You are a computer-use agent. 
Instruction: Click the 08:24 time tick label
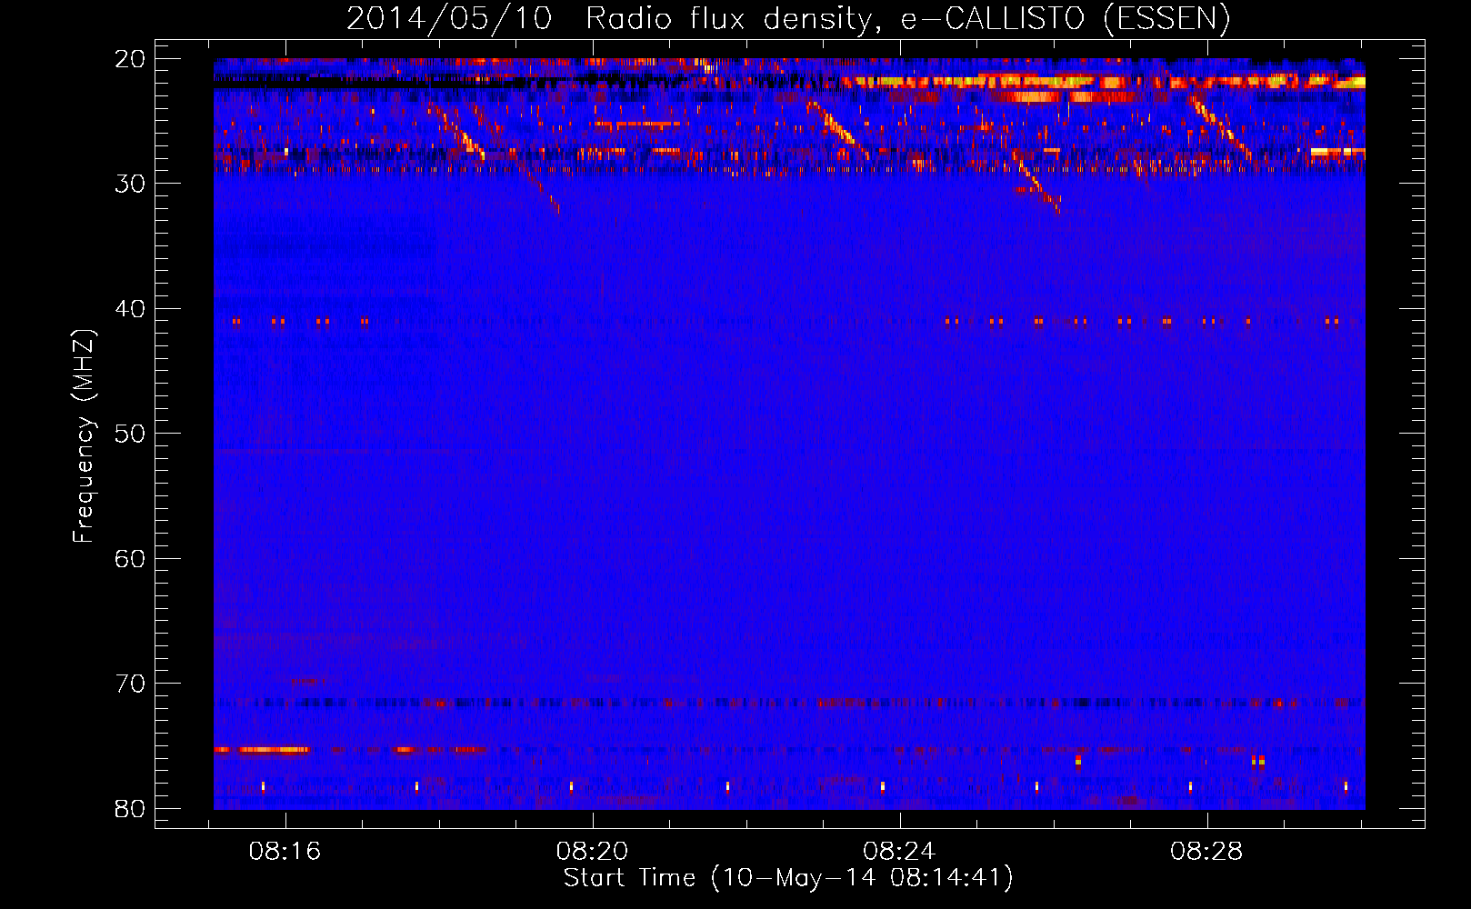(899, 852)
